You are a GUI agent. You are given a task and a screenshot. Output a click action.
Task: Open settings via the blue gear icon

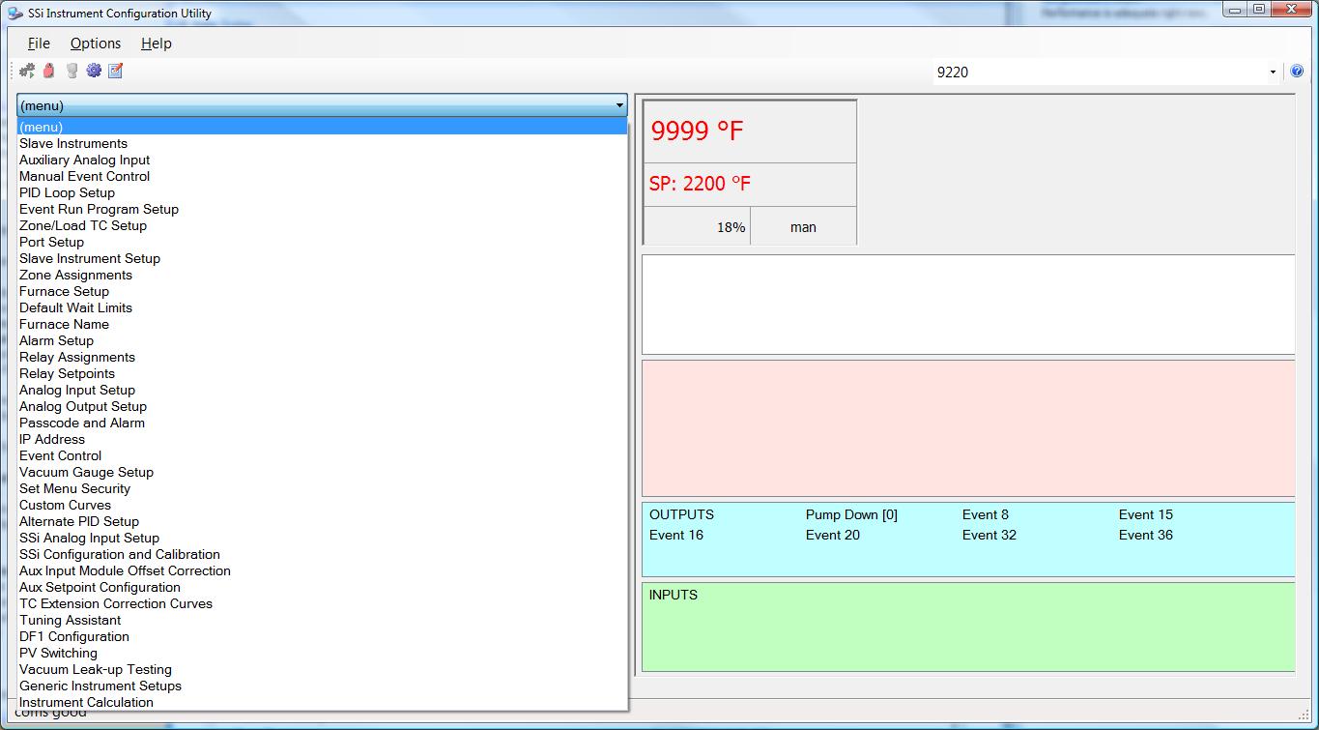[94, 71]
